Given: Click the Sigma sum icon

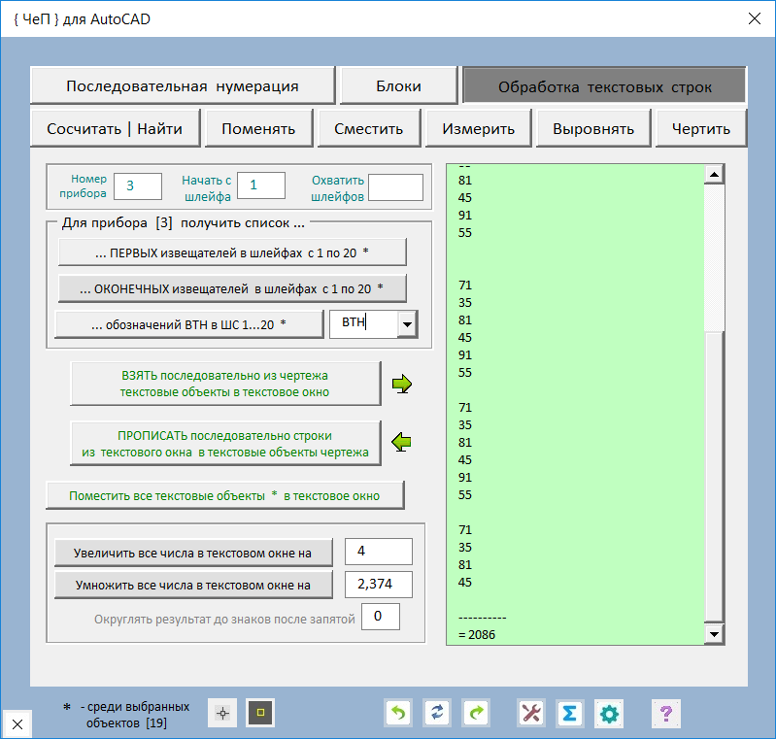Looking at the screenshot, I should point(570,714).
